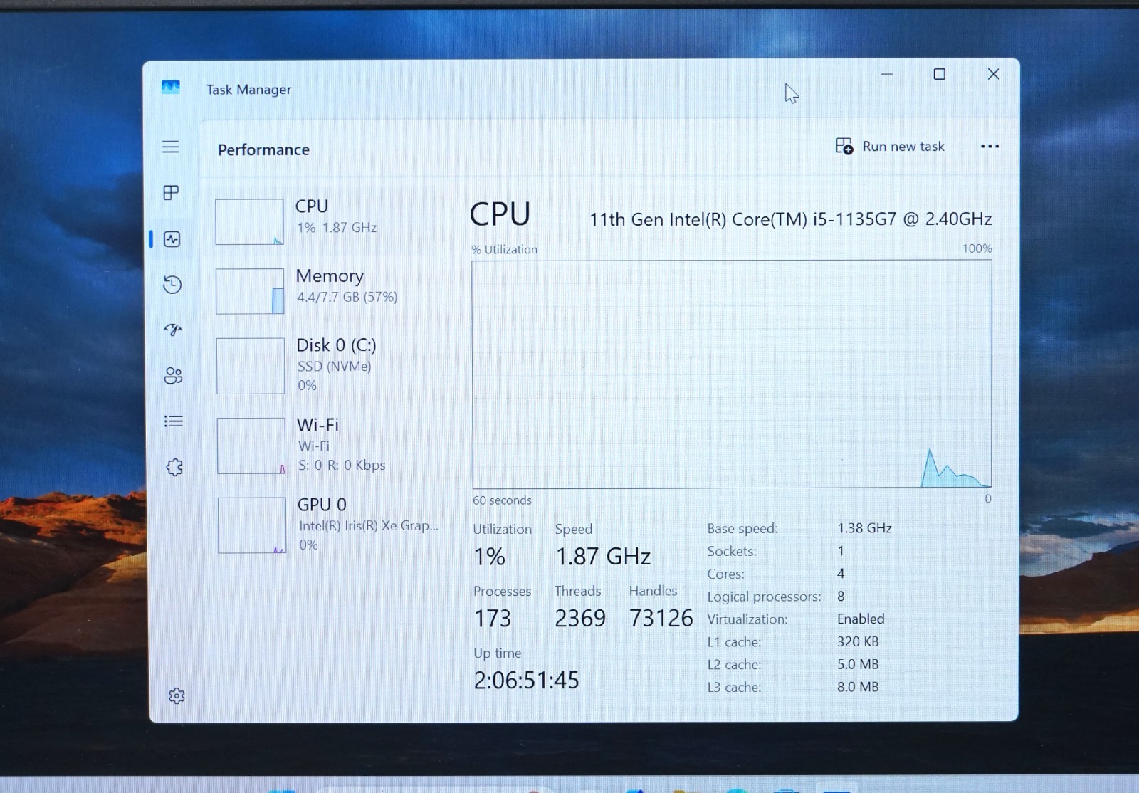Click the L2 cache 5.0 MB value
1139x793 pixels.
tap(858, 664)
